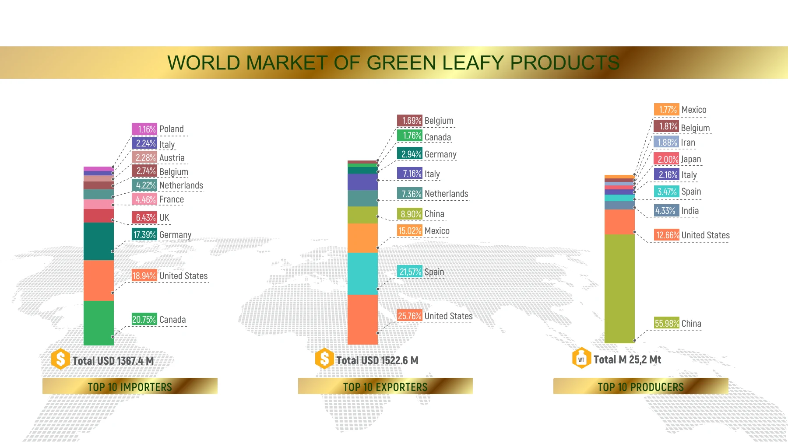Click the World Market of Green Leafy Products title
This screenshot has width=788, height=443.
[x=394, y=63]
